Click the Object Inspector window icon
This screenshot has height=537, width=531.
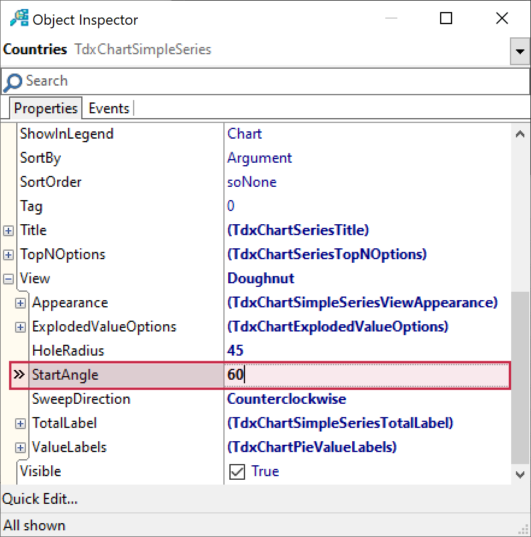pyautogui.click(x=18, y=19)
